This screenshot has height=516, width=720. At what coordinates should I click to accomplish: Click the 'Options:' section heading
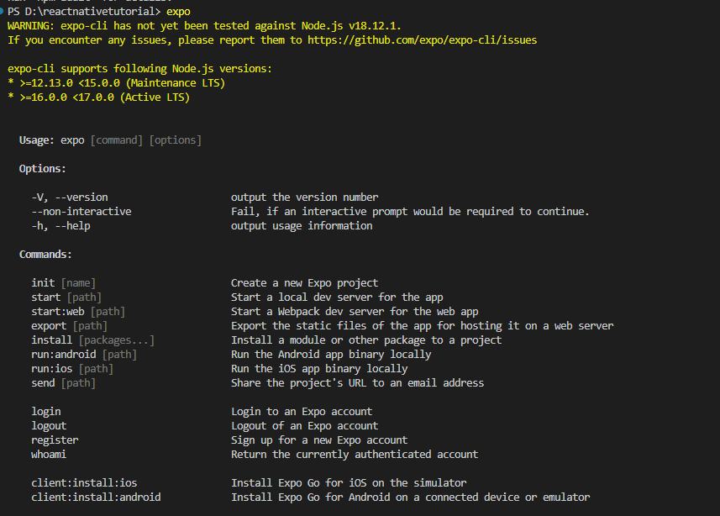(43, 169)
